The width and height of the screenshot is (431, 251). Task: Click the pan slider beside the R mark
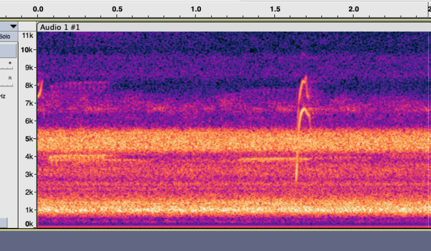pyautogui.click(x=6, y=85)
